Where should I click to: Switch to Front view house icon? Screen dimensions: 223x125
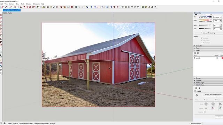coord(129,7)
